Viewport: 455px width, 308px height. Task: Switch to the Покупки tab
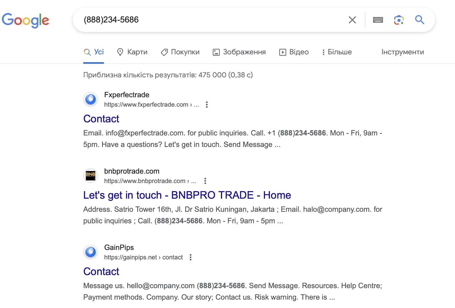[180, 52]
